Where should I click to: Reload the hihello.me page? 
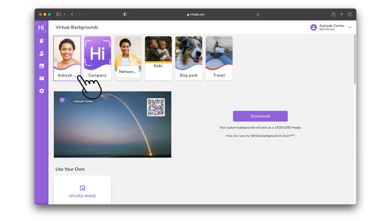click(258, 14)
